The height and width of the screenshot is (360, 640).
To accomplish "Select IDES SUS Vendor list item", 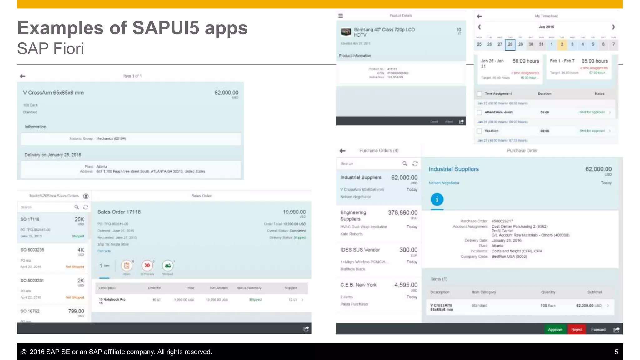I will pyautogui.click(x=379, y=259).
